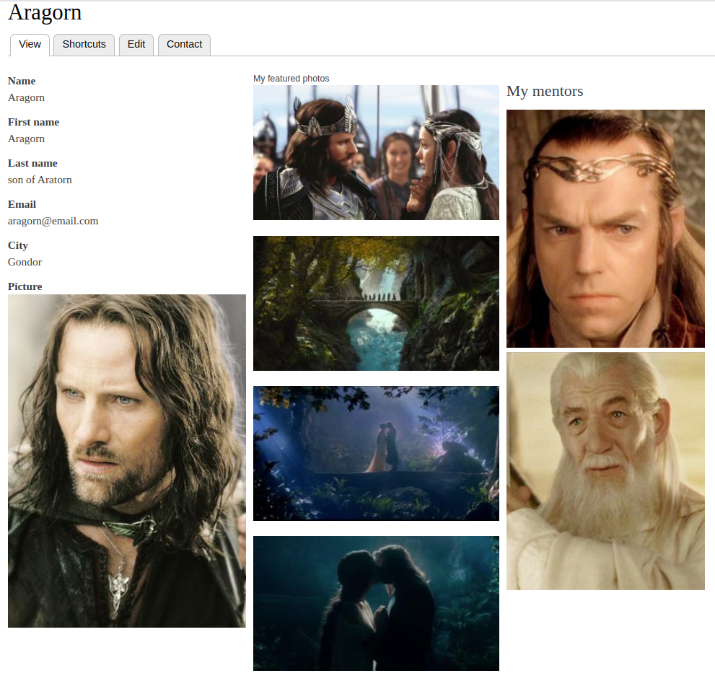Click the email value aragorn@email.com
This screenshot has height=676, width=715.
click(x=53, y=221)
